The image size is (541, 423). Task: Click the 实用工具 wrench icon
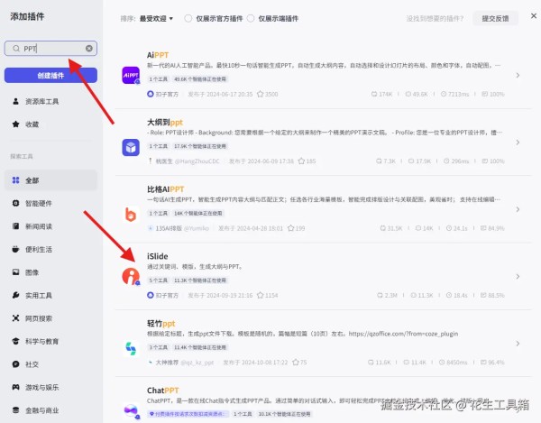tap(15, 295)
